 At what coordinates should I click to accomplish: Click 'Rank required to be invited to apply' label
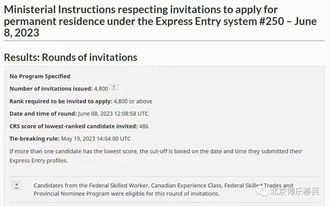click(61, 101)
